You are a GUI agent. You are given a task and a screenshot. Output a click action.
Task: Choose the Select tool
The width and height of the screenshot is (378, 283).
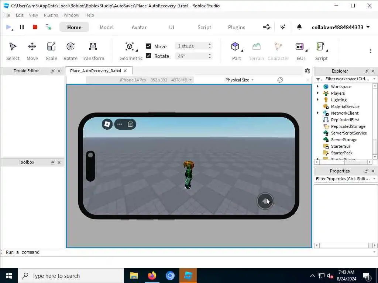pyautogui.click(x=13, y=52)
